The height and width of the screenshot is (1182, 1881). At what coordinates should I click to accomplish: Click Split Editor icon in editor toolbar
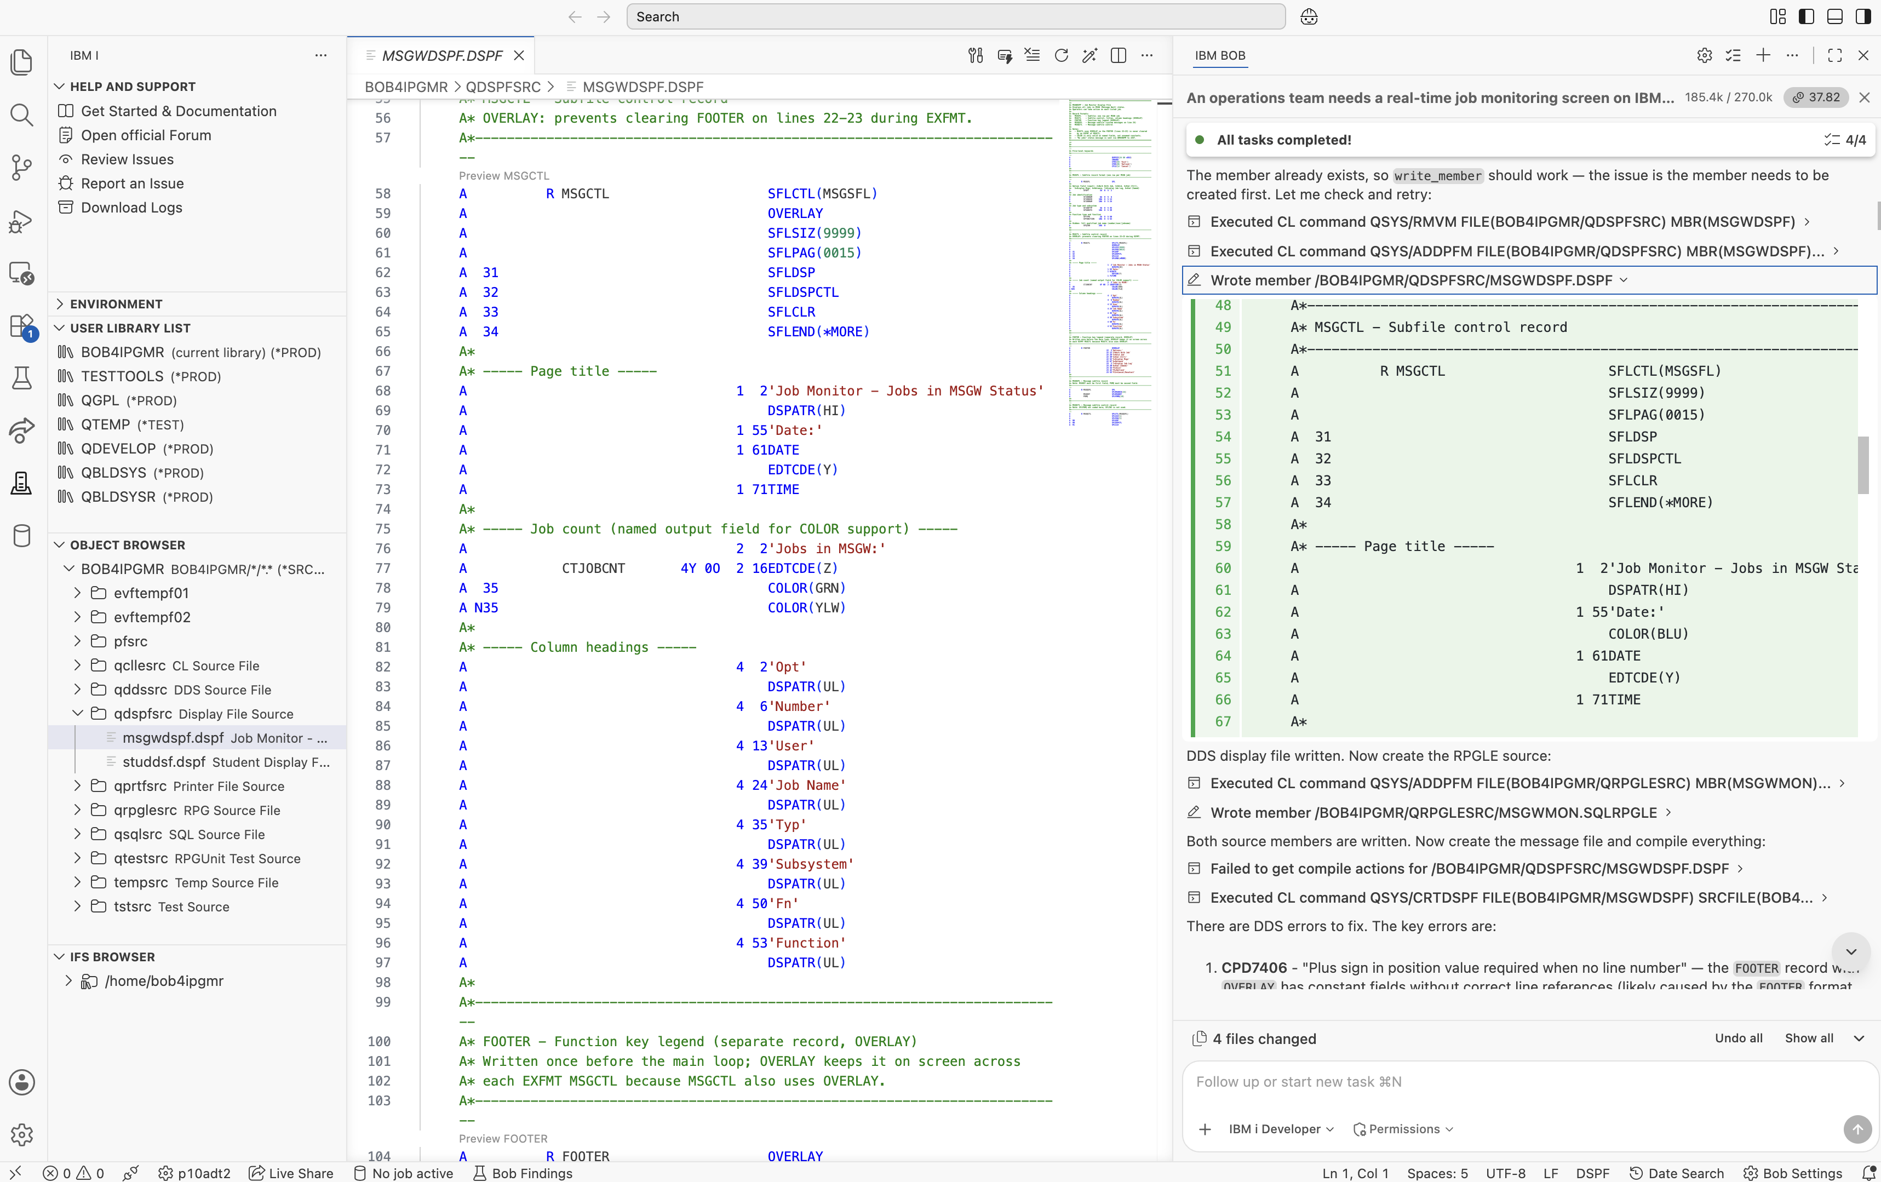(1118, 55)
